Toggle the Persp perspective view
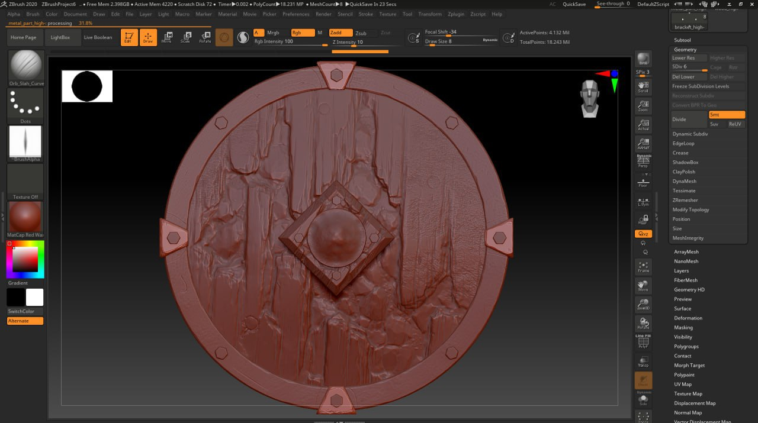The image size is (758, 423). [643, 162]
